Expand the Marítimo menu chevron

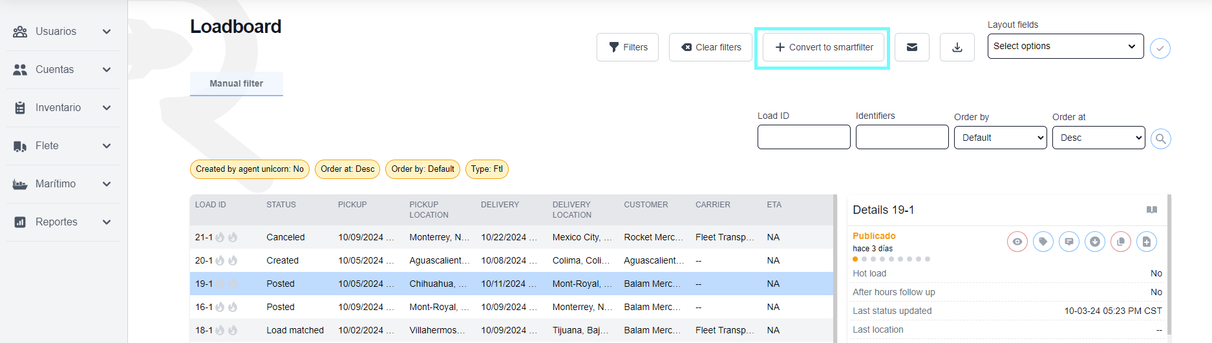107,184
